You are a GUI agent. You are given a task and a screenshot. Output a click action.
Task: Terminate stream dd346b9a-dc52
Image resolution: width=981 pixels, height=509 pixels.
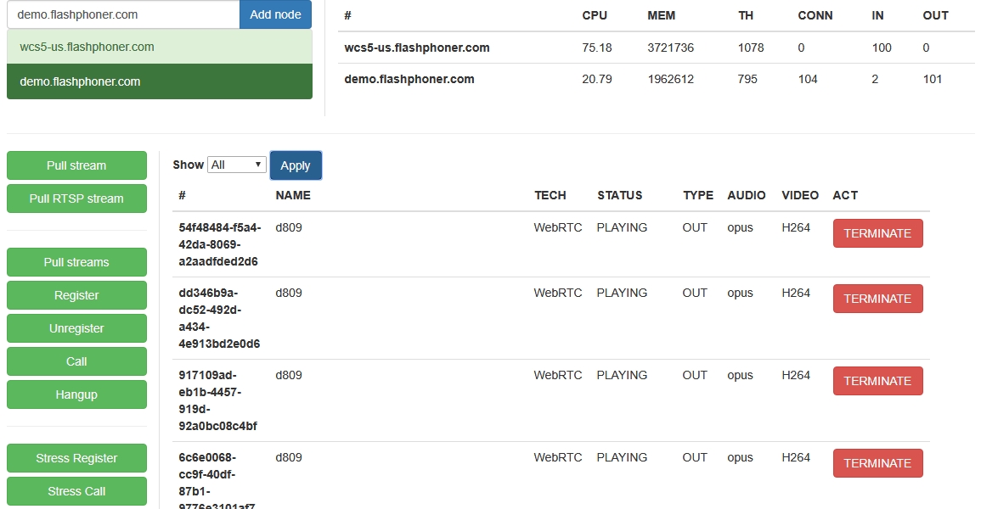[877, 299]
